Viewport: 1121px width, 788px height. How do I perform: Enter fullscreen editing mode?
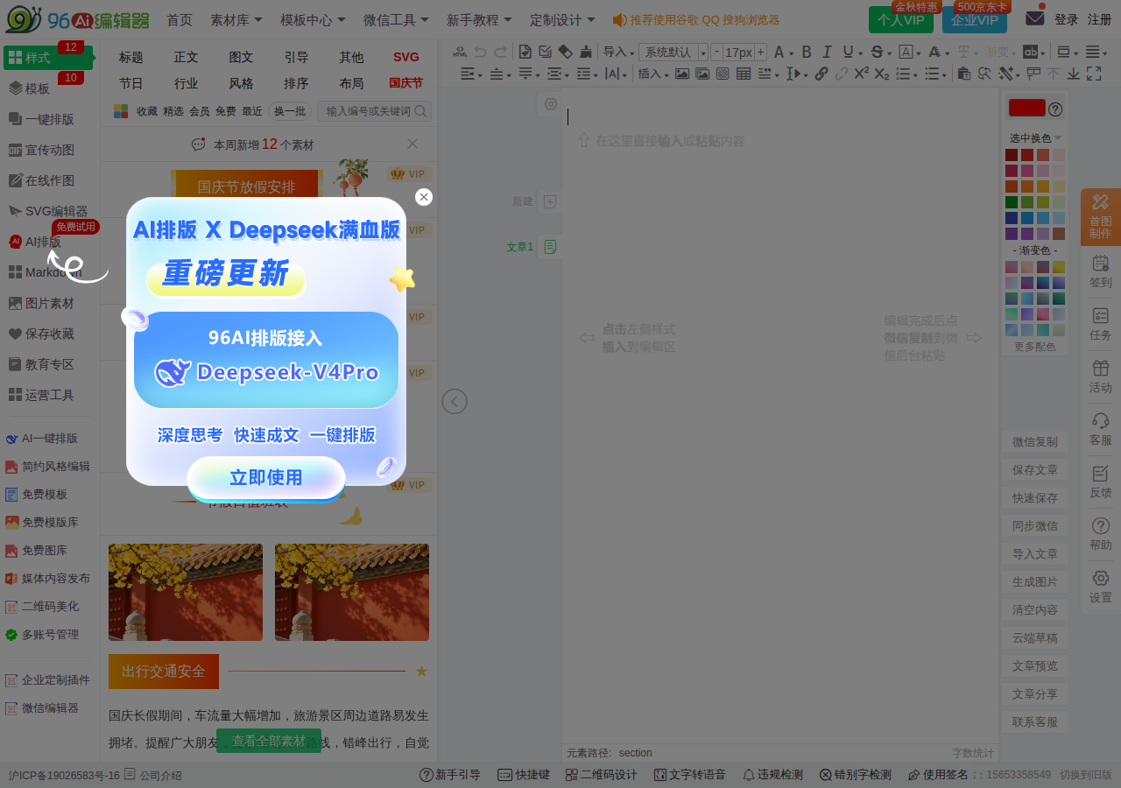point(1094,74)
